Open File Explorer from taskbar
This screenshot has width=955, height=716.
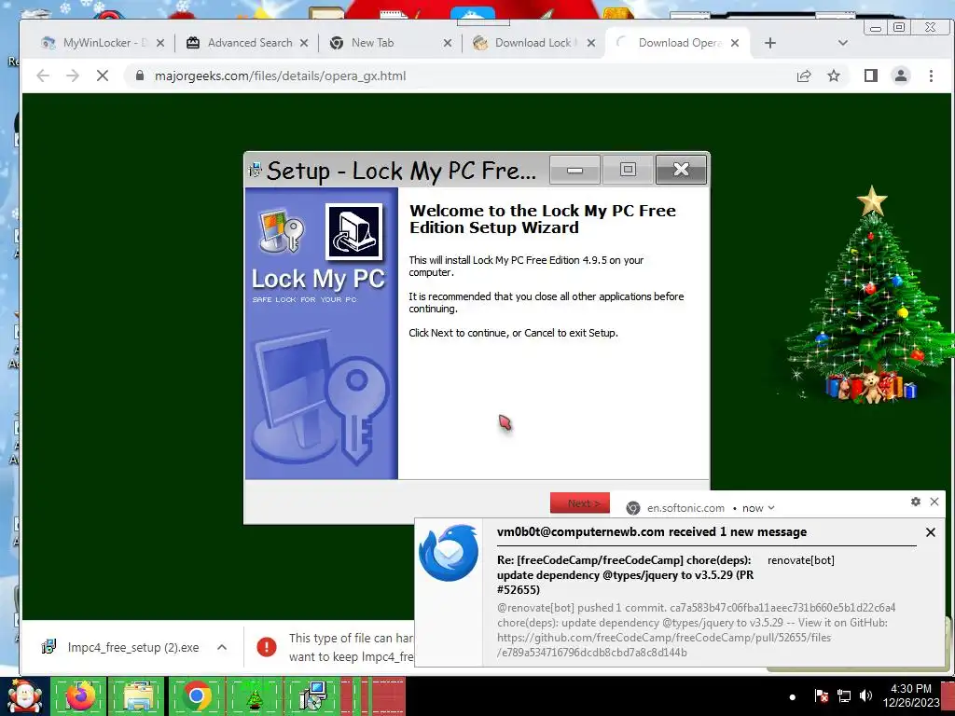click(138, 696)
